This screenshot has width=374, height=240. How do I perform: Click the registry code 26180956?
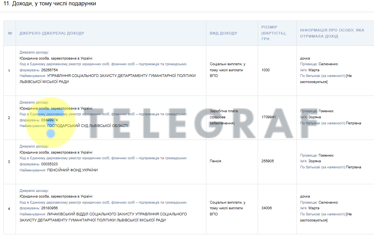[49, 208]
